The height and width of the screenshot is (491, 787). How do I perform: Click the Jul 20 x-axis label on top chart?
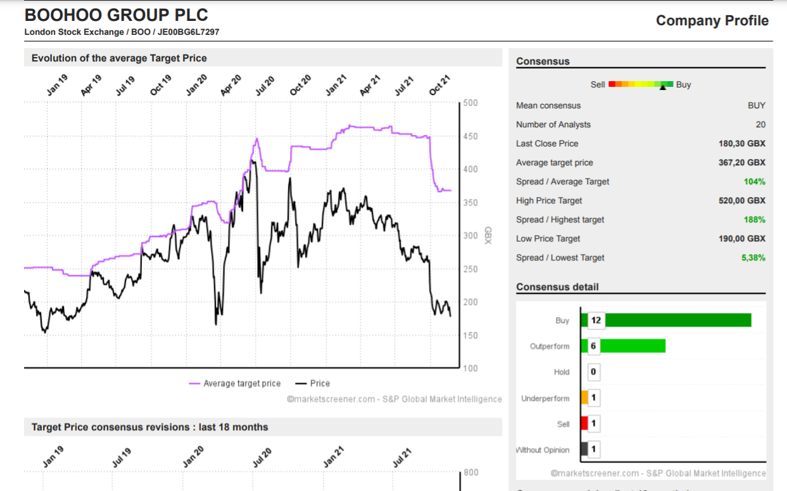pos(265,85)
